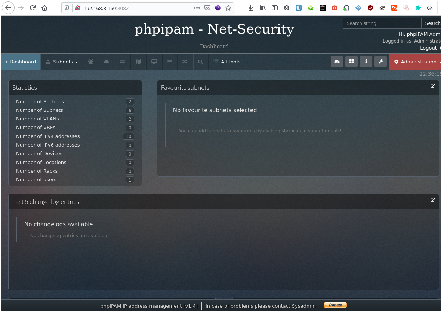
Task: Click the shuffle icon in the navigation bar
Action: point(185,62)
